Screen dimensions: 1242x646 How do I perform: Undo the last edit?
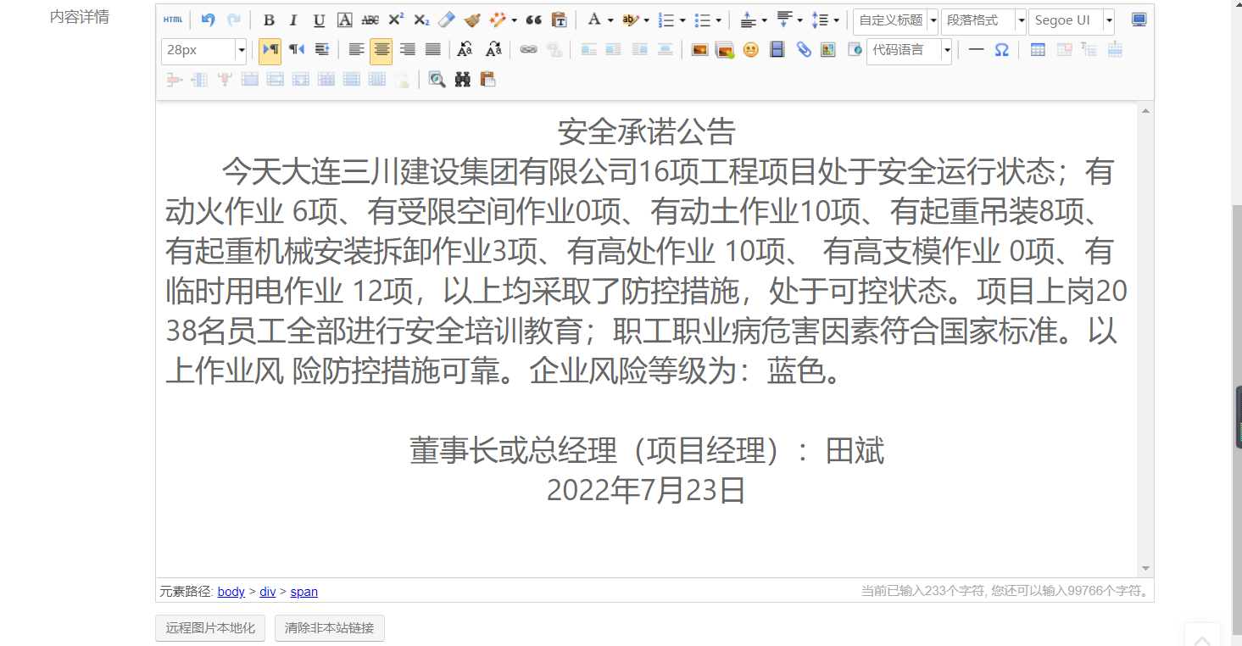208,20
